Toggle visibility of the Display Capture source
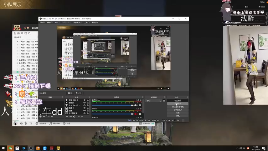The height and width of the screenshot is (151, 268). (84, 113)
